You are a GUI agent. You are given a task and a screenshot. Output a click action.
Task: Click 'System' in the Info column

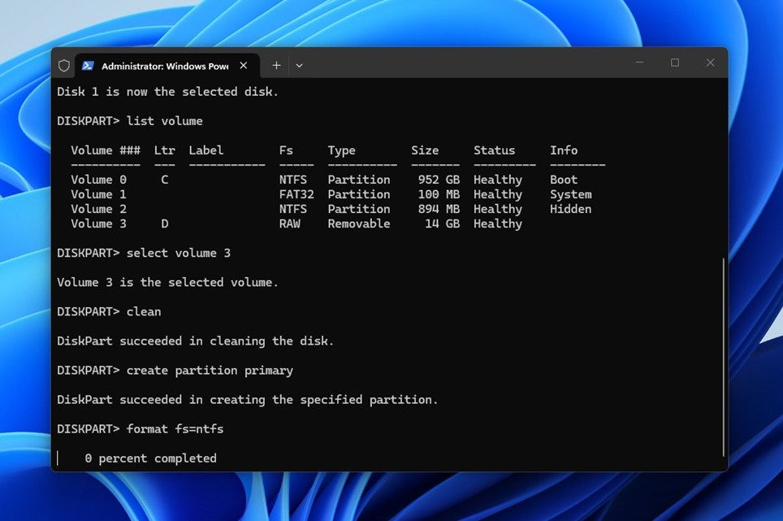[x=571, y=194]
